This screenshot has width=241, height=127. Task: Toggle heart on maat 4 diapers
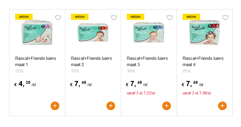pyautogui.click(x=226, y=18)
